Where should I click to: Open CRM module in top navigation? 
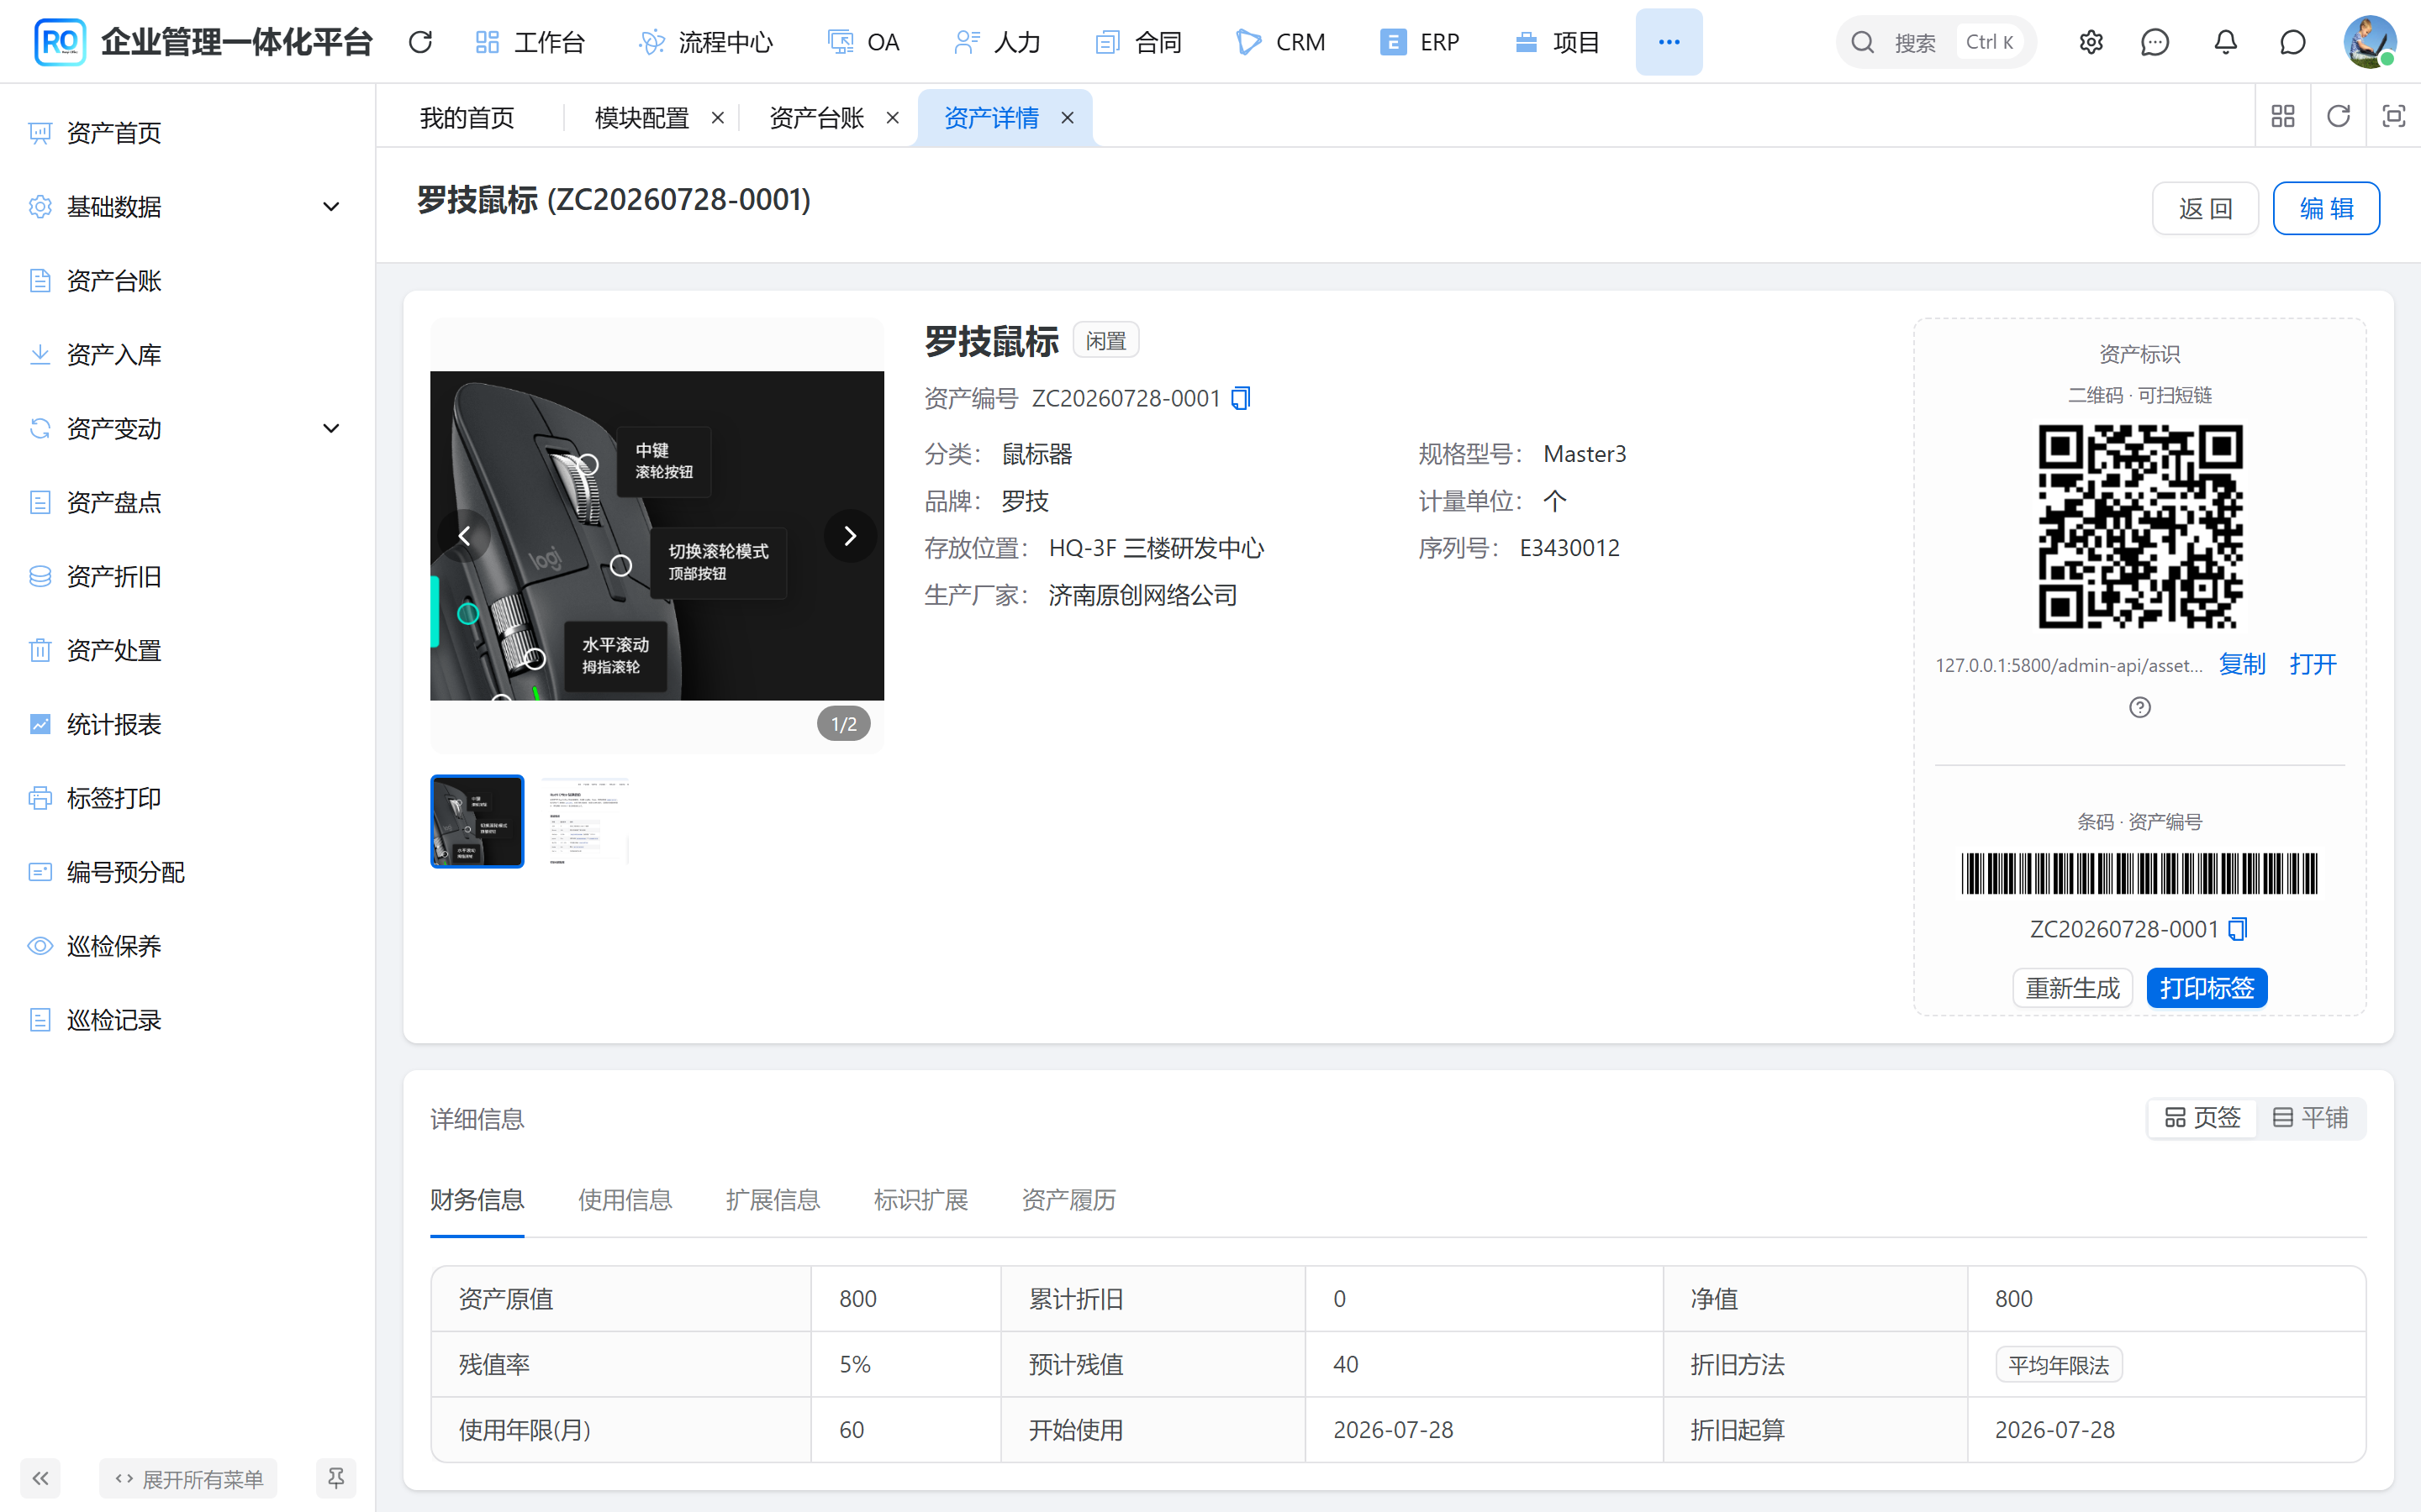[1280, 42]
